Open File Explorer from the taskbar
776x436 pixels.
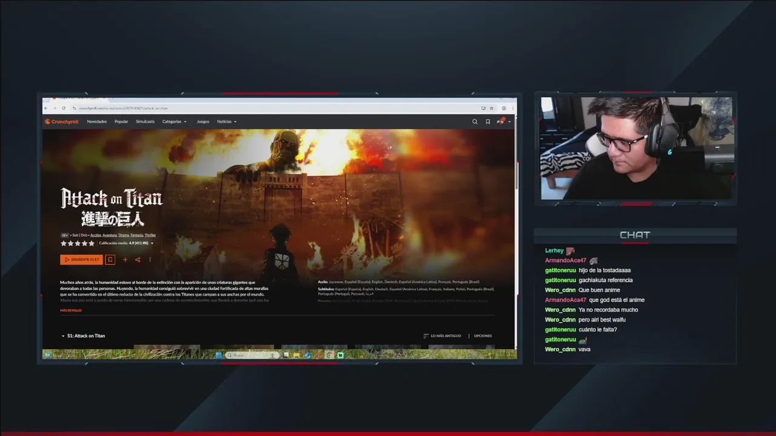click(x=297, y=355)
